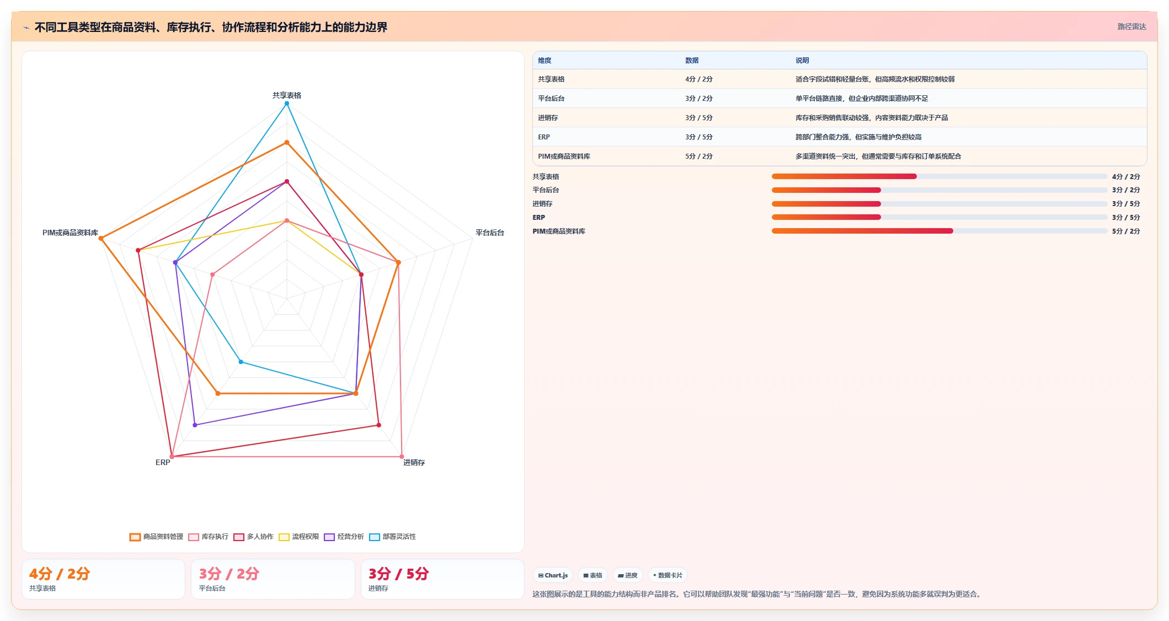Select the PIM或商品资料库 table row
1169x621 pixels.
point(839,156)
